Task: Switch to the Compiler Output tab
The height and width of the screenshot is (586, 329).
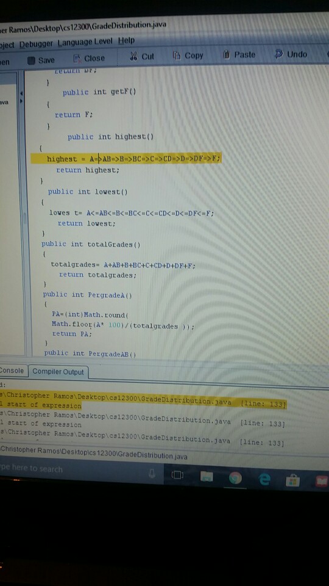Action: click(x=58, y=372)
